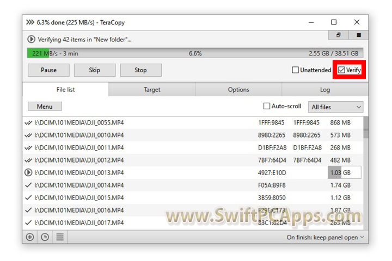Switch to the Target tab

[x=152, y=89]
